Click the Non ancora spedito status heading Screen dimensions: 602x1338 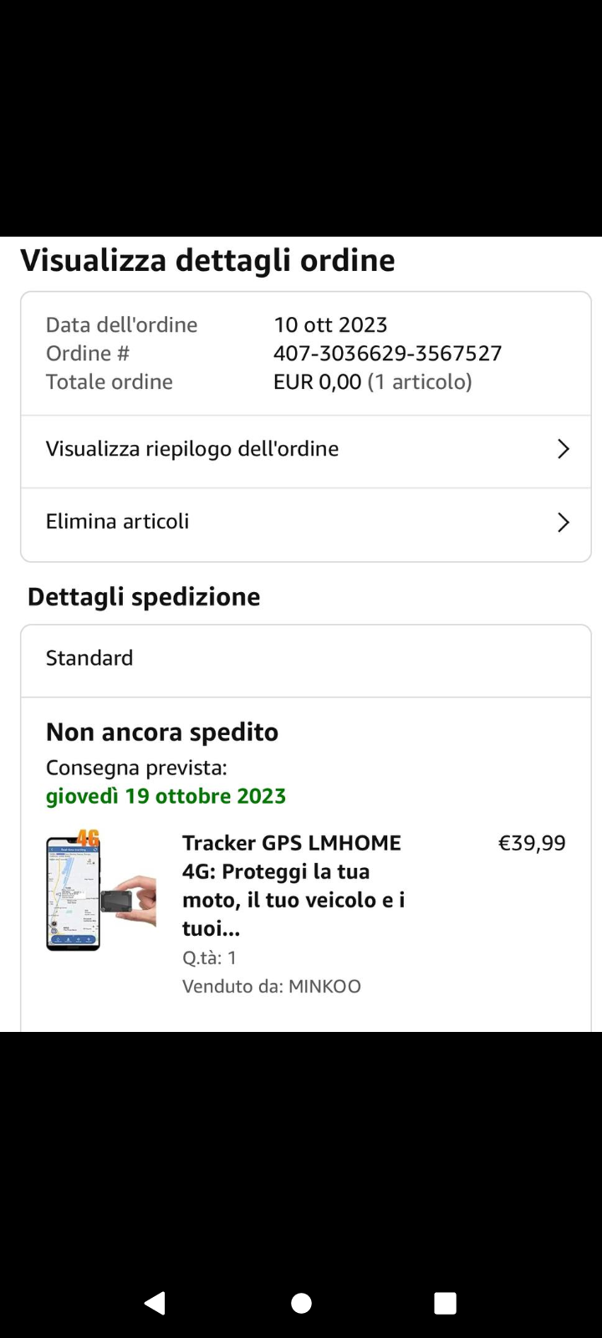tap(162, 732)
